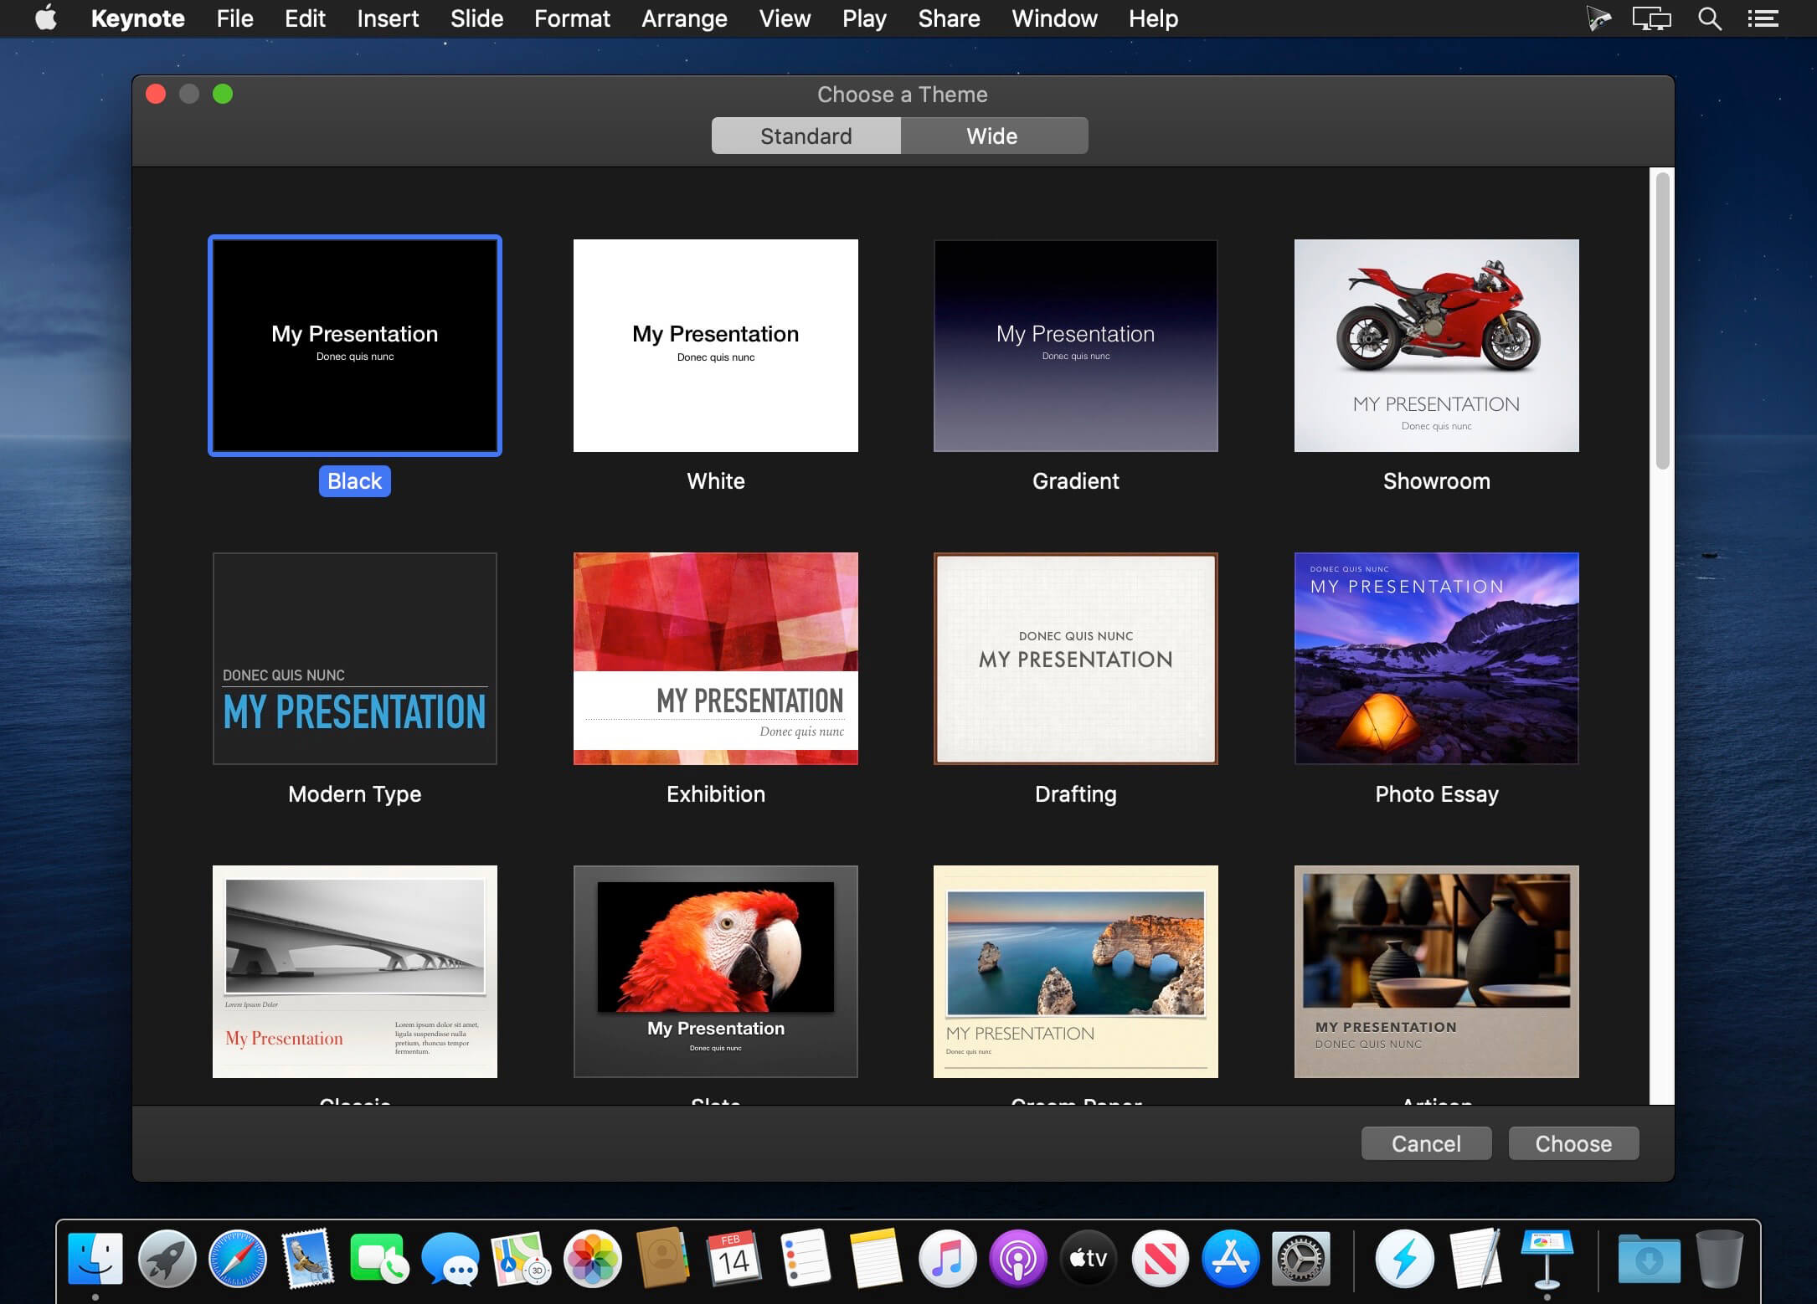Click the Cancel button
The width and height of the screenshot is (1817, 1304).
click(x=1425, y=1143)
